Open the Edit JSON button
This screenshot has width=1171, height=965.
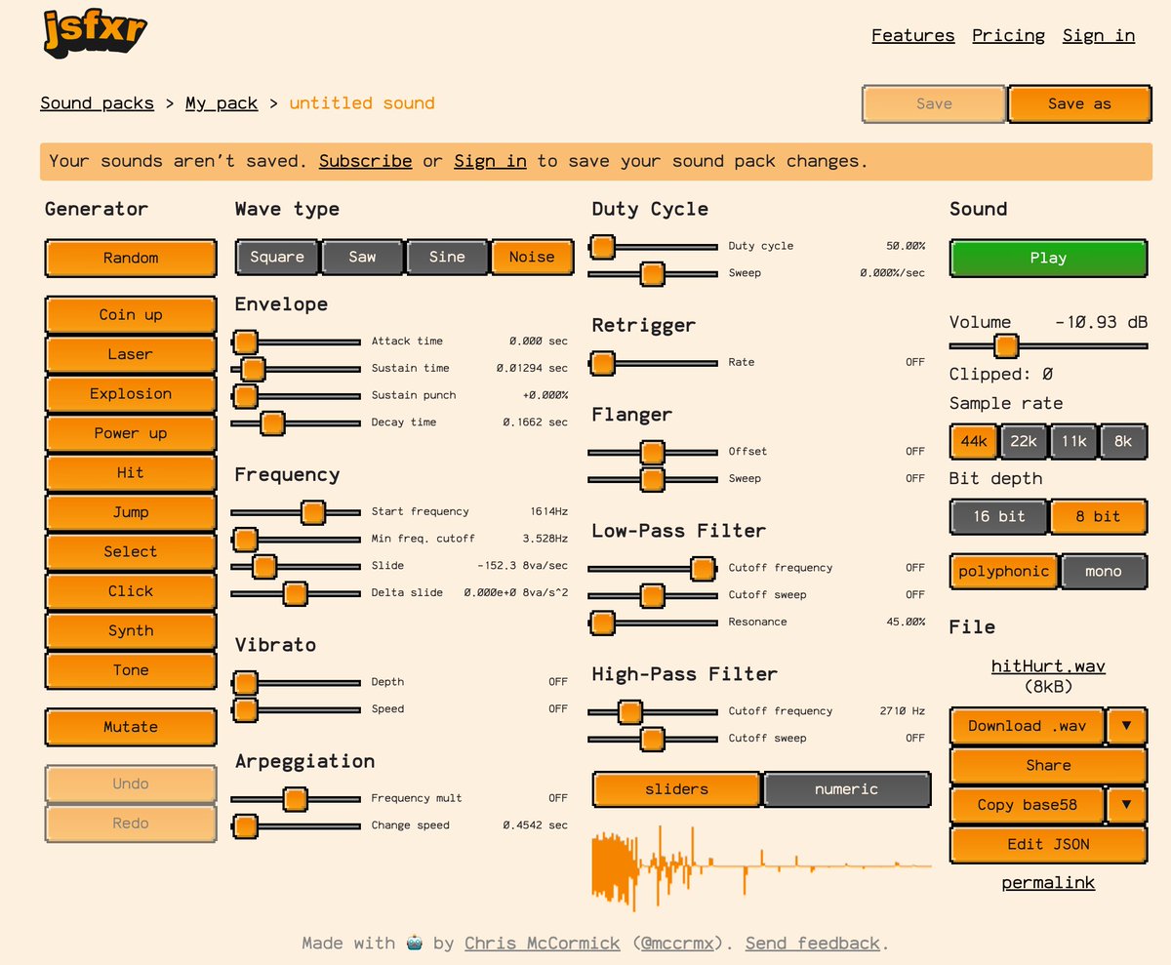click(x=1048, y=844)
